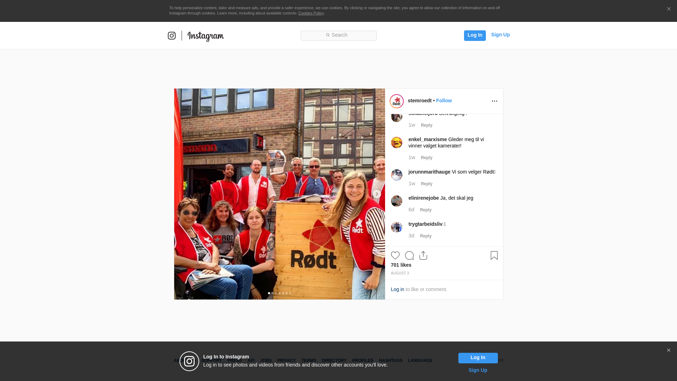
Task: Click the Instagram camera glyph in header
Action: point(172,36)
